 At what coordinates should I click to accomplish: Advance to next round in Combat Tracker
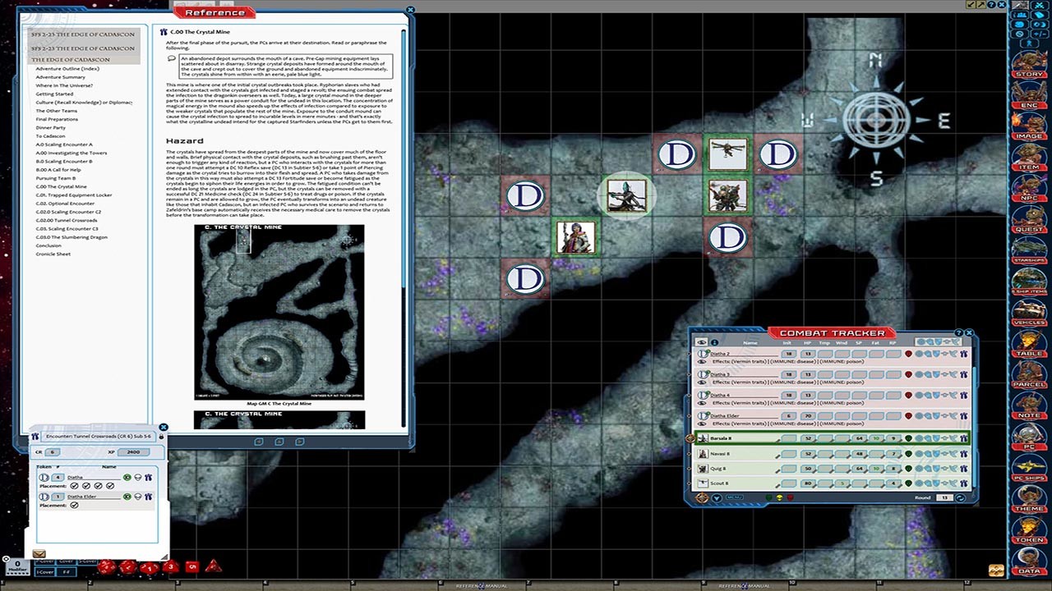(962, 498)
